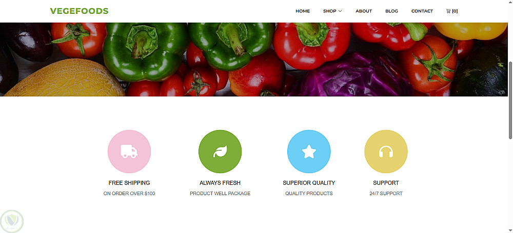513x233 pixels.
Task: Click the Free Shipping heading
Action: tap(129, 183)
